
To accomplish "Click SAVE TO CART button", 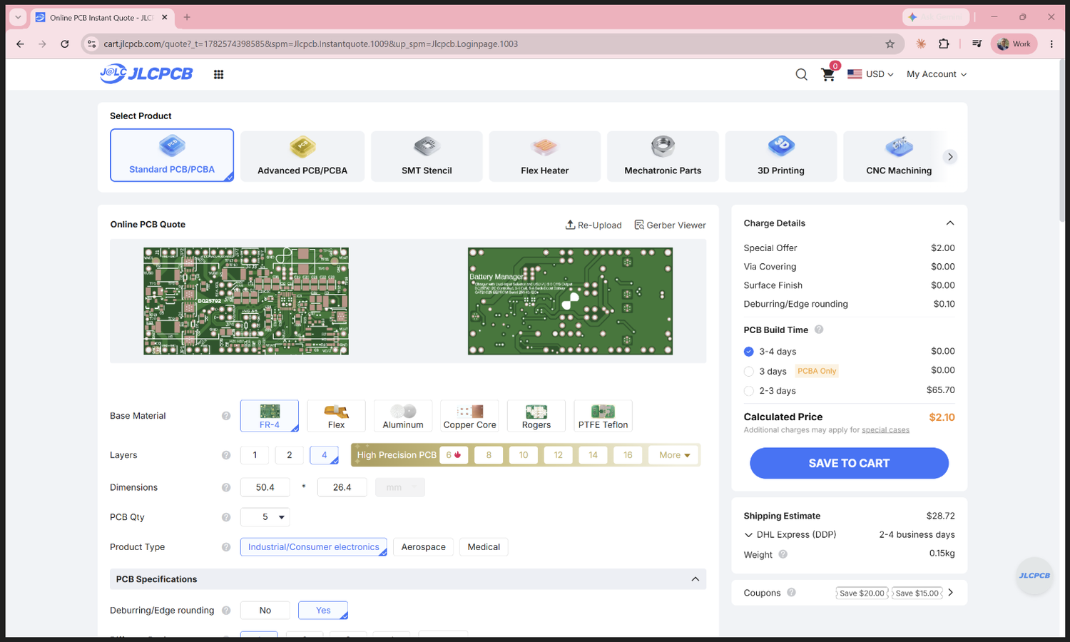I will (x=849, y=464).
